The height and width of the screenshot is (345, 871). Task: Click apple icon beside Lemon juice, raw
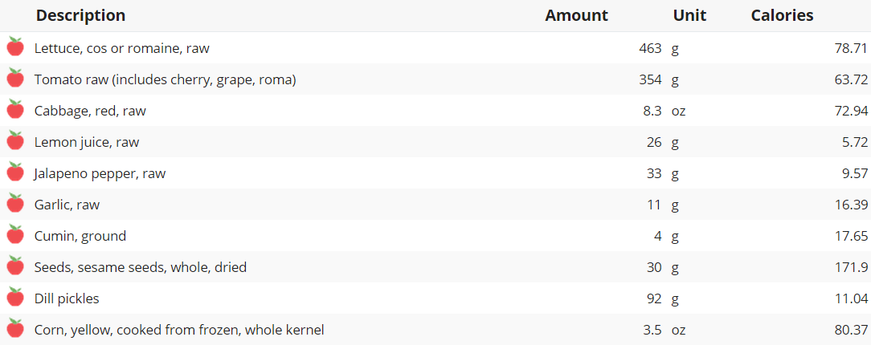pos(15,141)
